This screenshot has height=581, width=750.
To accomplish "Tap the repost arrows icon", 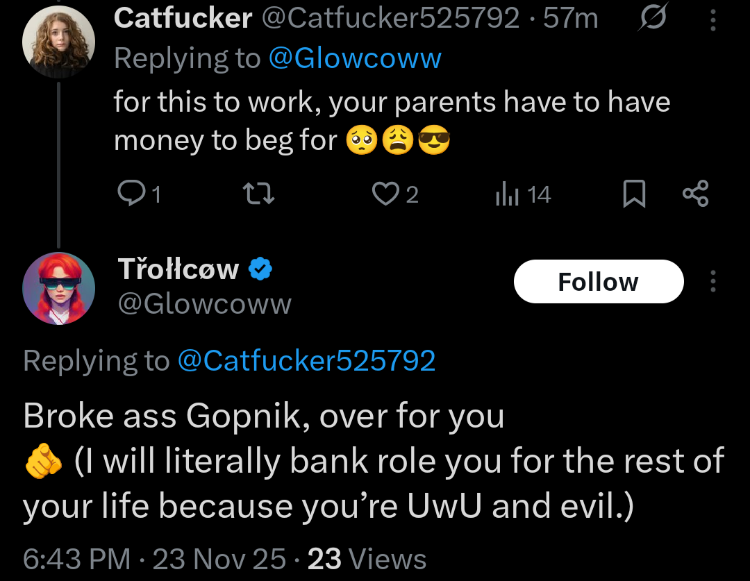I will [x=262, y=194].
